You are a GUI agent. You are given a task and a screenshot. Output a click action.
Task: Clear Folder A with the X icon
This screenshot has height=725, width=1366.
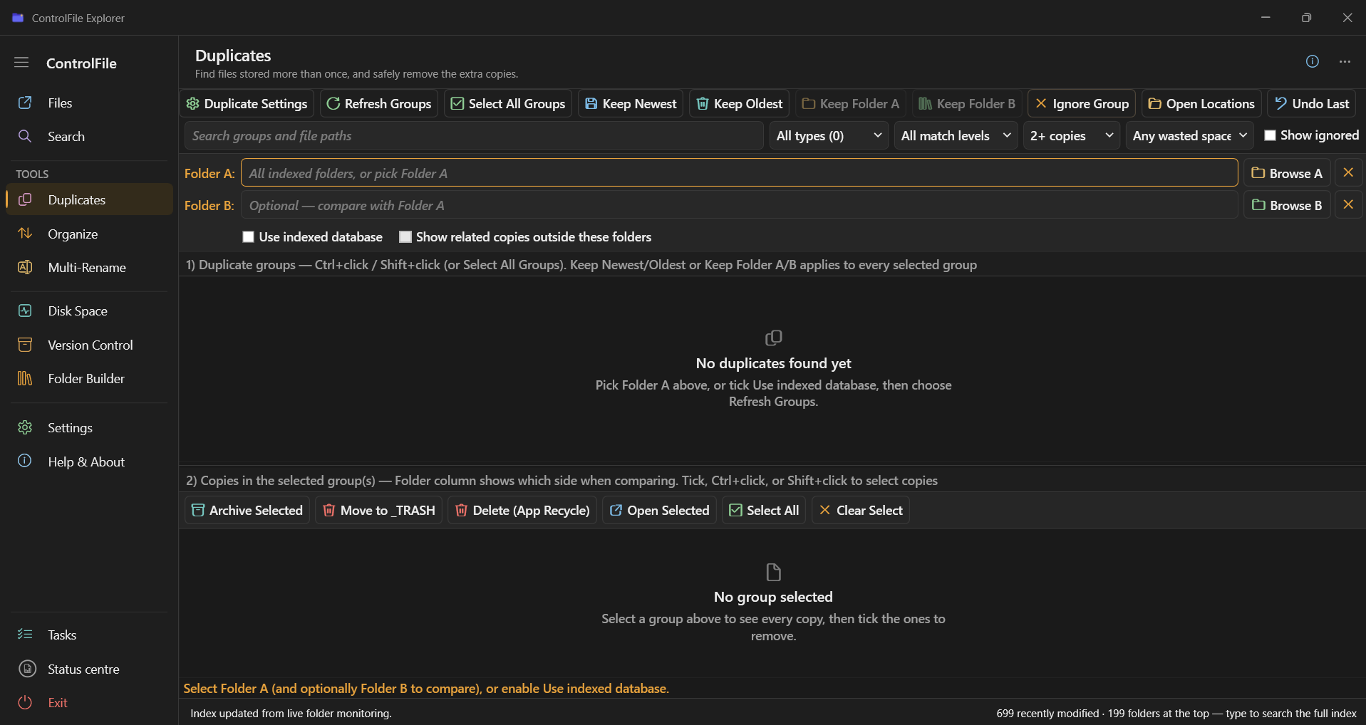click(1348, 173)
